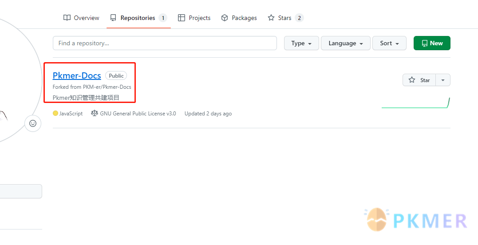
Task: Click the yellow JavaScript language color dot
Action: pyautogui.click(x=55, y=113)
